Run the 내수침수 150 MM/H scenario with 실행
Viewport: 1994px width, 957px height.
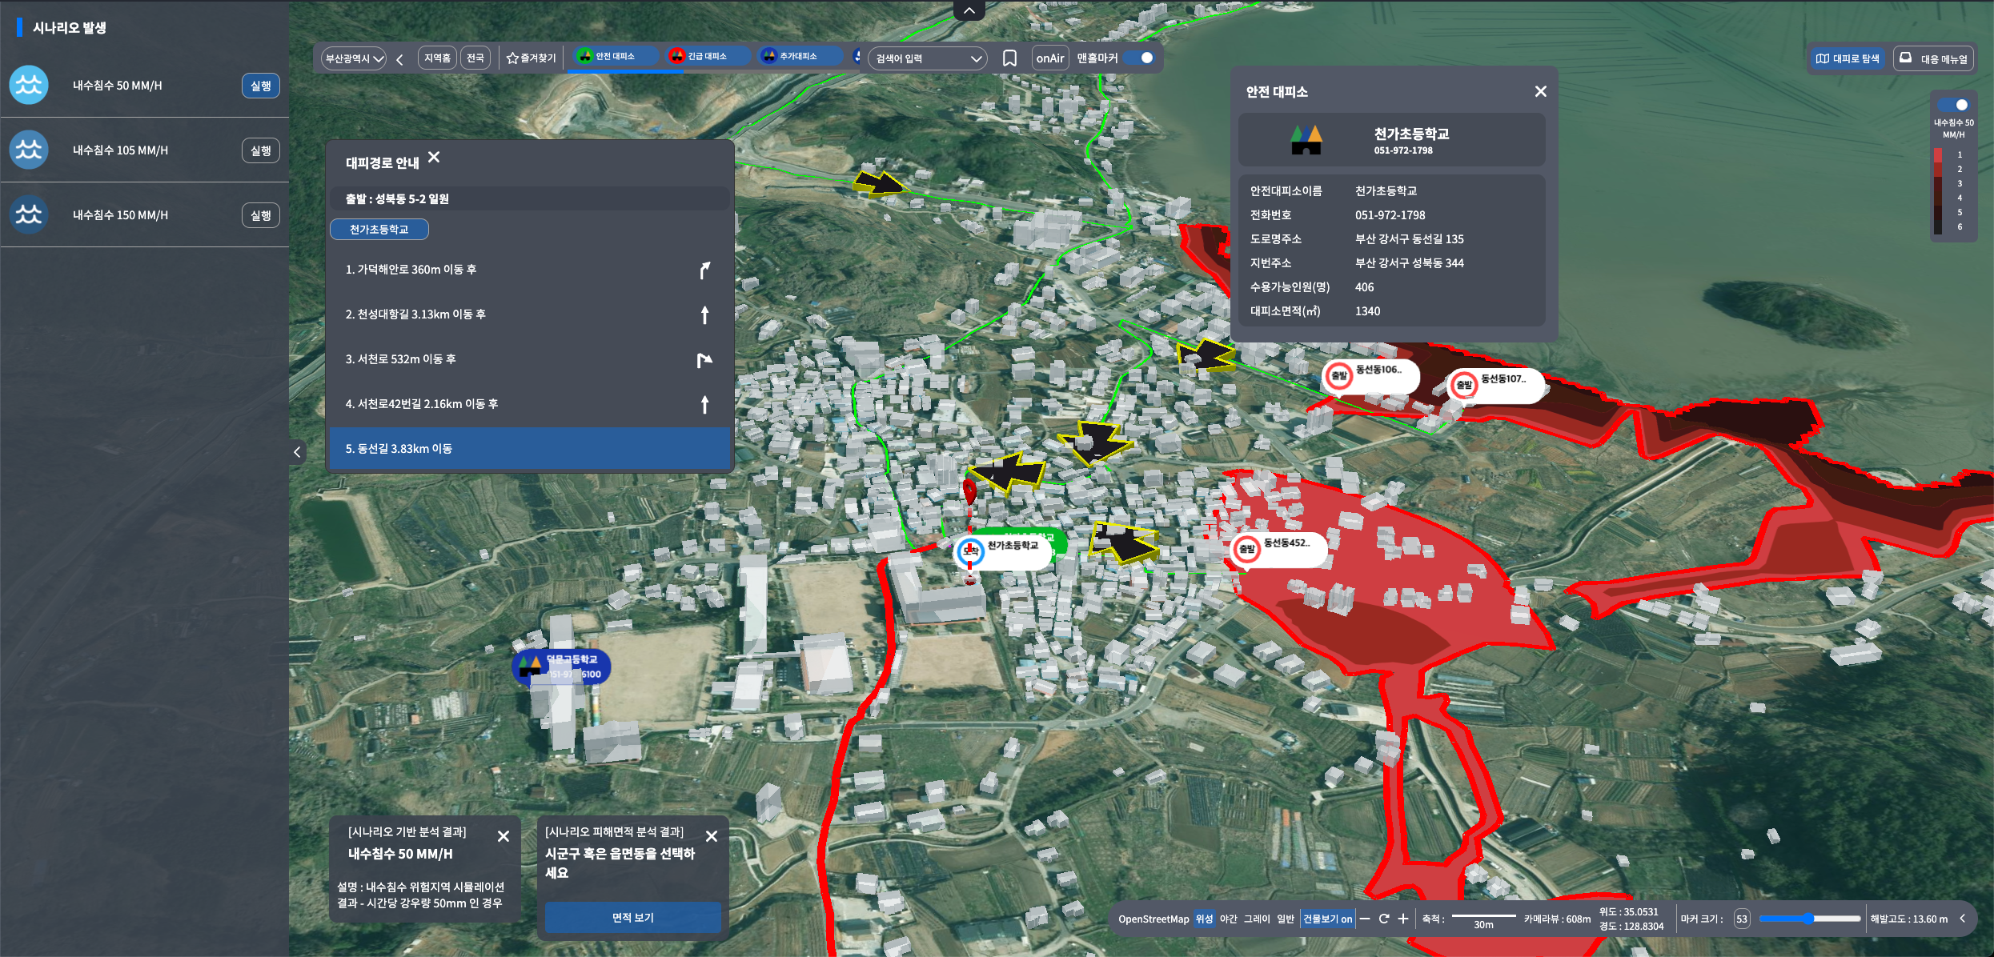(261, 215)
